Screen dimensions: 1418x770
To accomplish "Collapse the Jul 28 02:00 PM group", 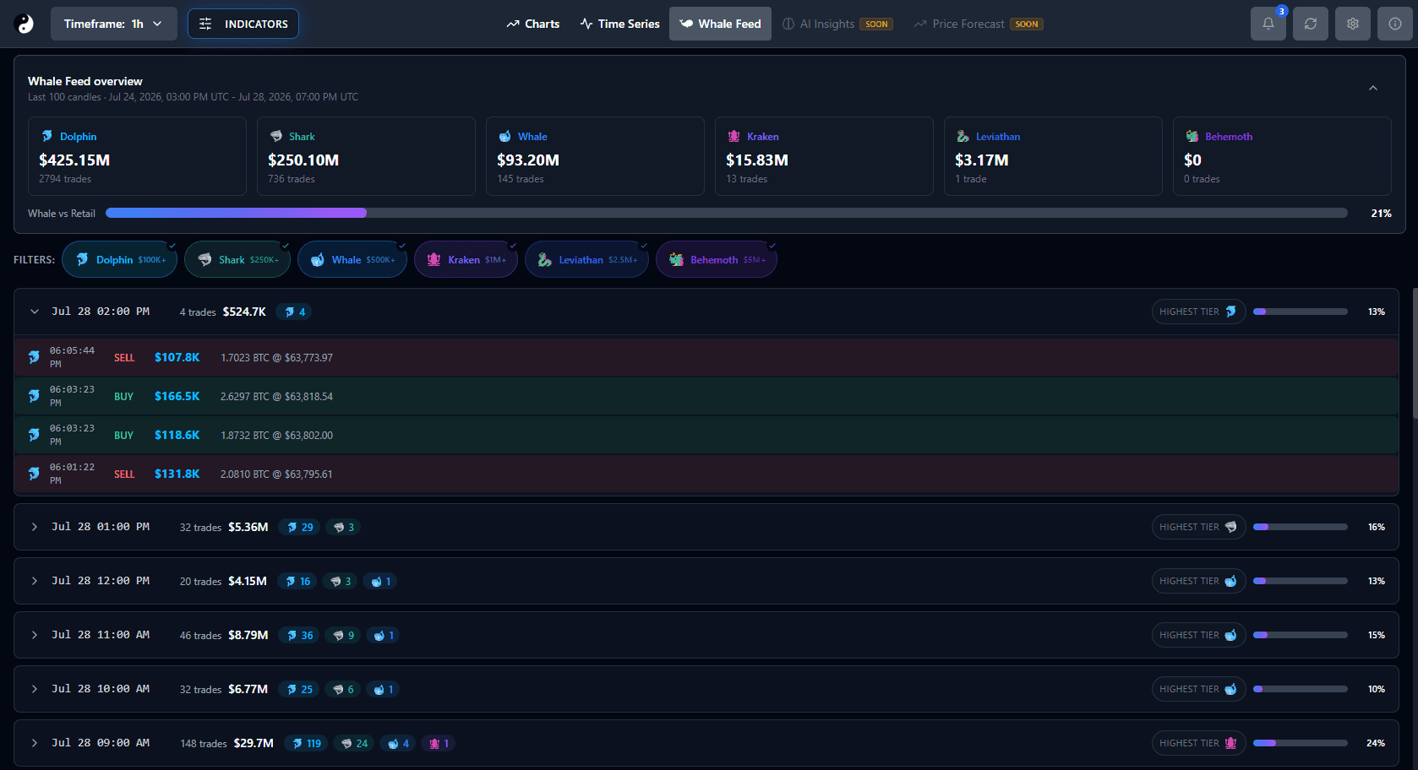I will 35,312.
